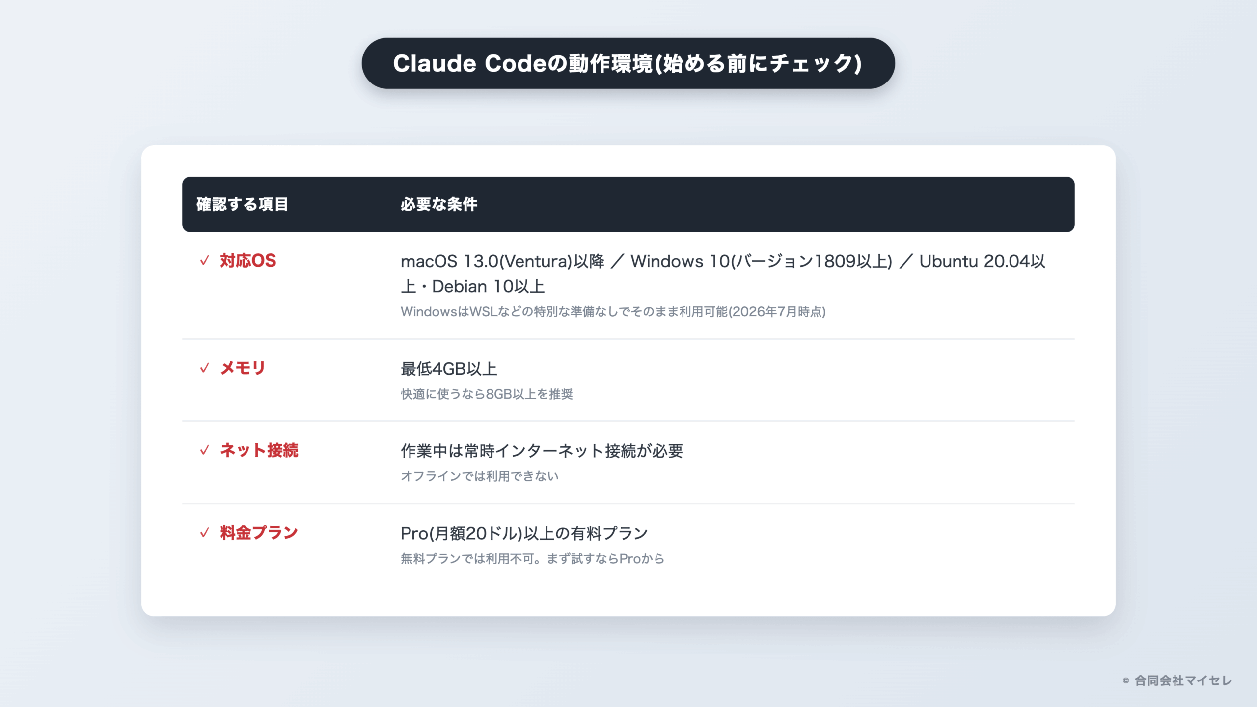The image size is (1257, 707).
Task: Click the note 'オフラインでは利用できない'
Action: click(479, 476)
